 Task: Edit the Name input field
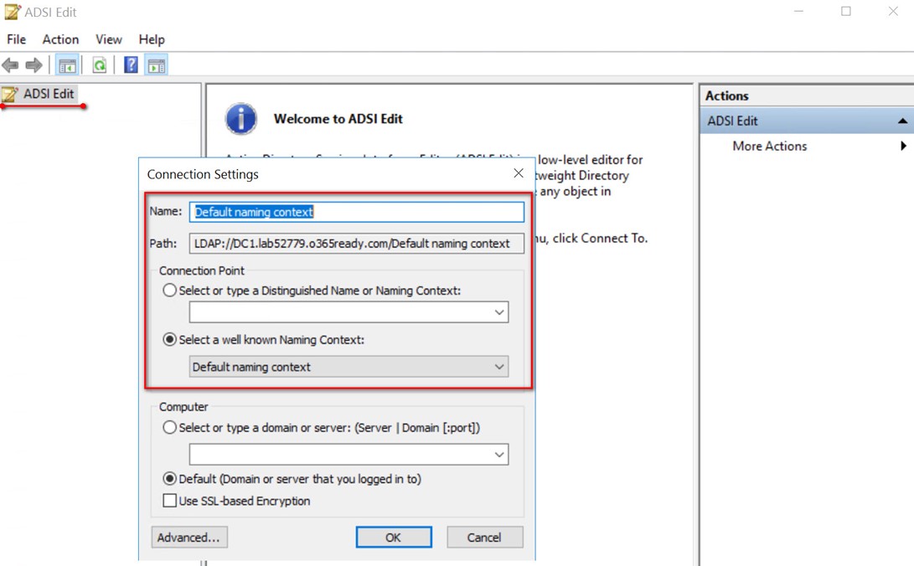tap(356, 212)
